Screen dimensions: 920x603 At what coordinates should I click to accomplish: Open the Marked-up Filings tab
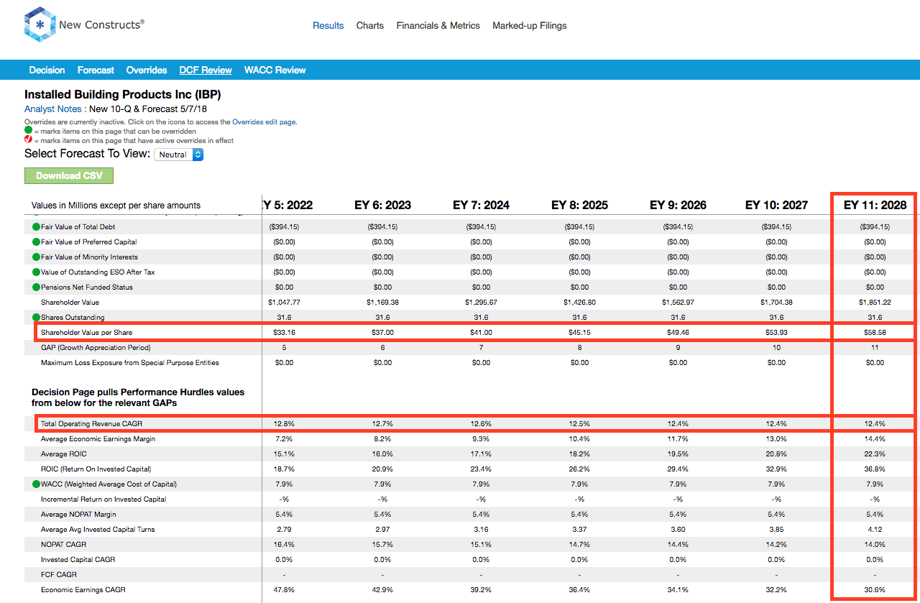pyautogui.click(x=529, y=25)
